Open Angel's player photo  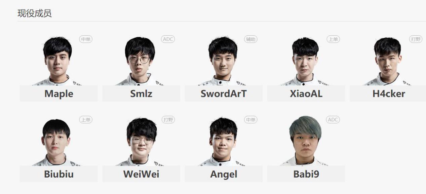tap(223, 141)
